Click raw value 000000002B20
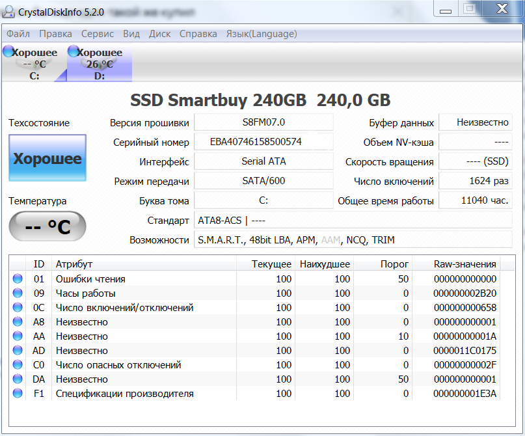525x436 pixels. click(464, 293)
